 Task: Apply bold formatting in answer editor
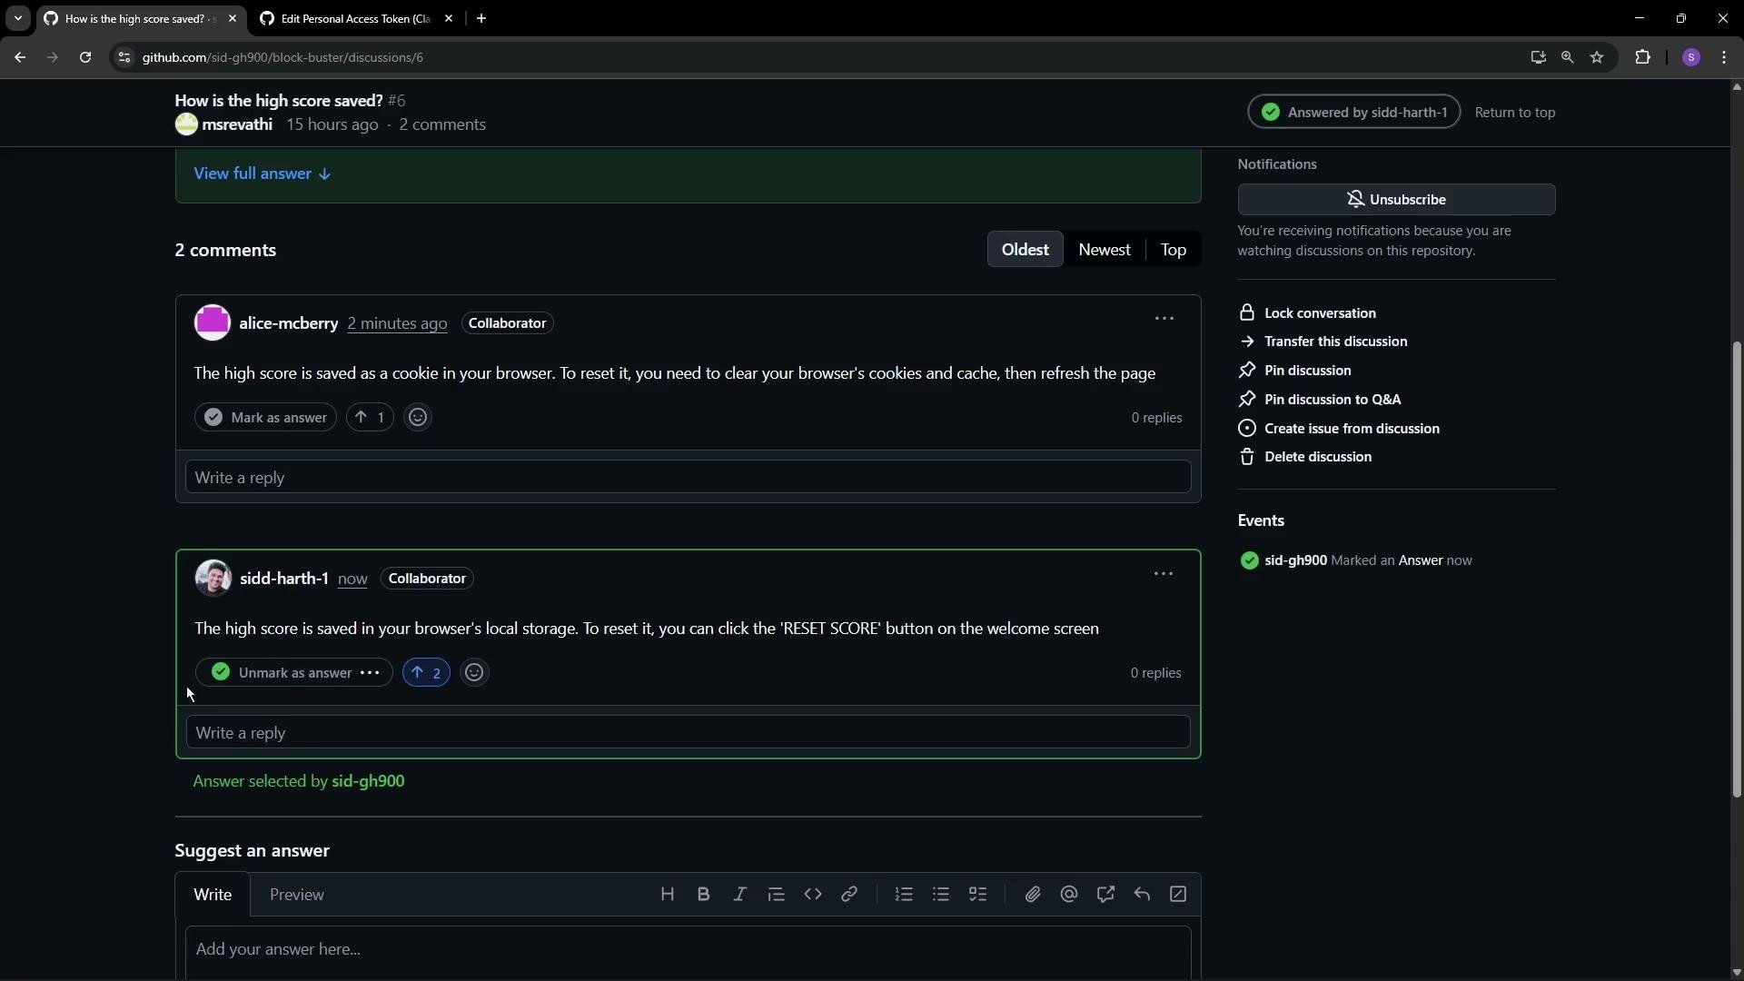pos(704,895)
